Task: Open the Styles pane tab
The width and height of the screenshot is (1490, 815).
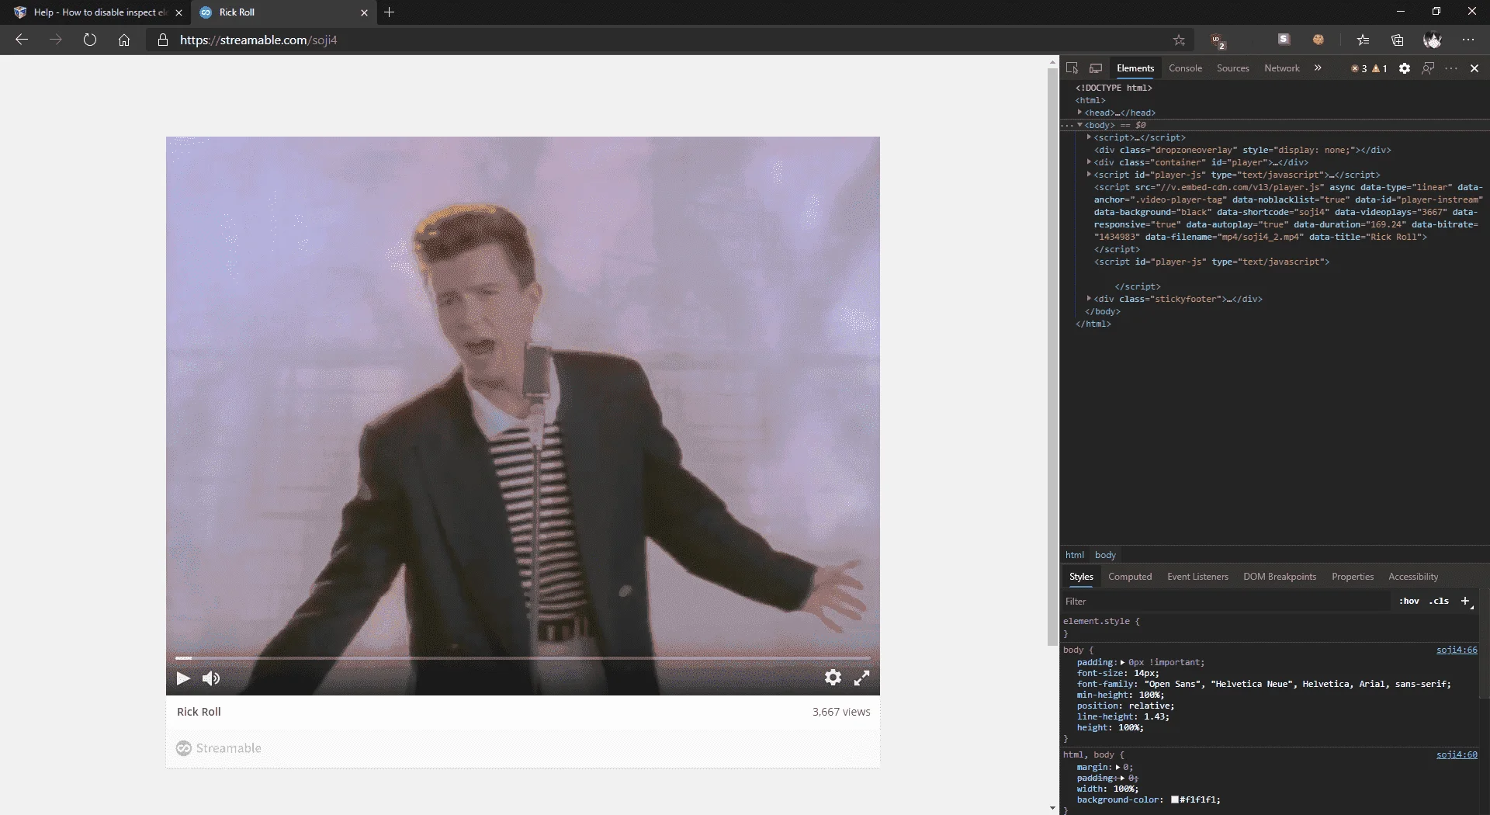Action: [1081, 577]
